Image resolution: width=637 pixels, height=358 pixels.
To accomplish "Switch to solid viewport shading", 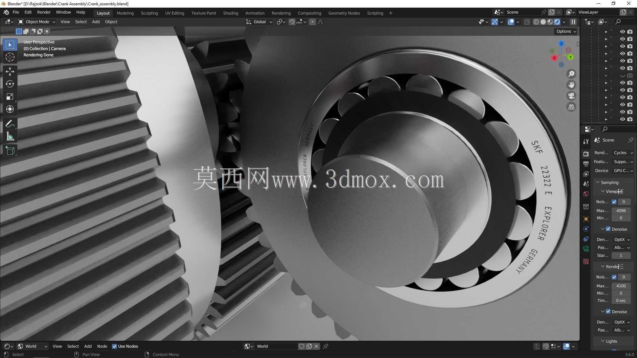I will [x=543, y=22].
